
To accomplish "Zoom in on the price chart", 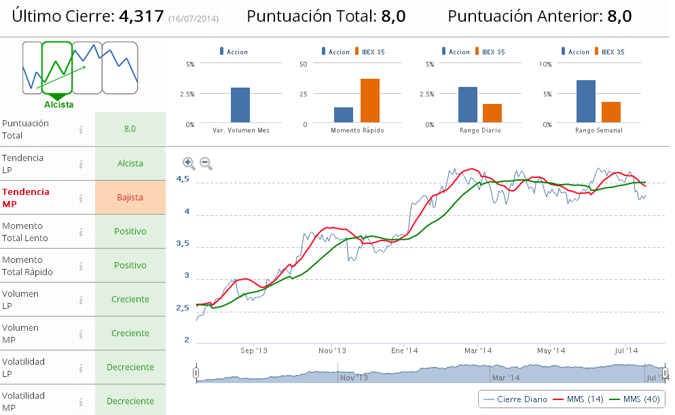I will [189, 163].
